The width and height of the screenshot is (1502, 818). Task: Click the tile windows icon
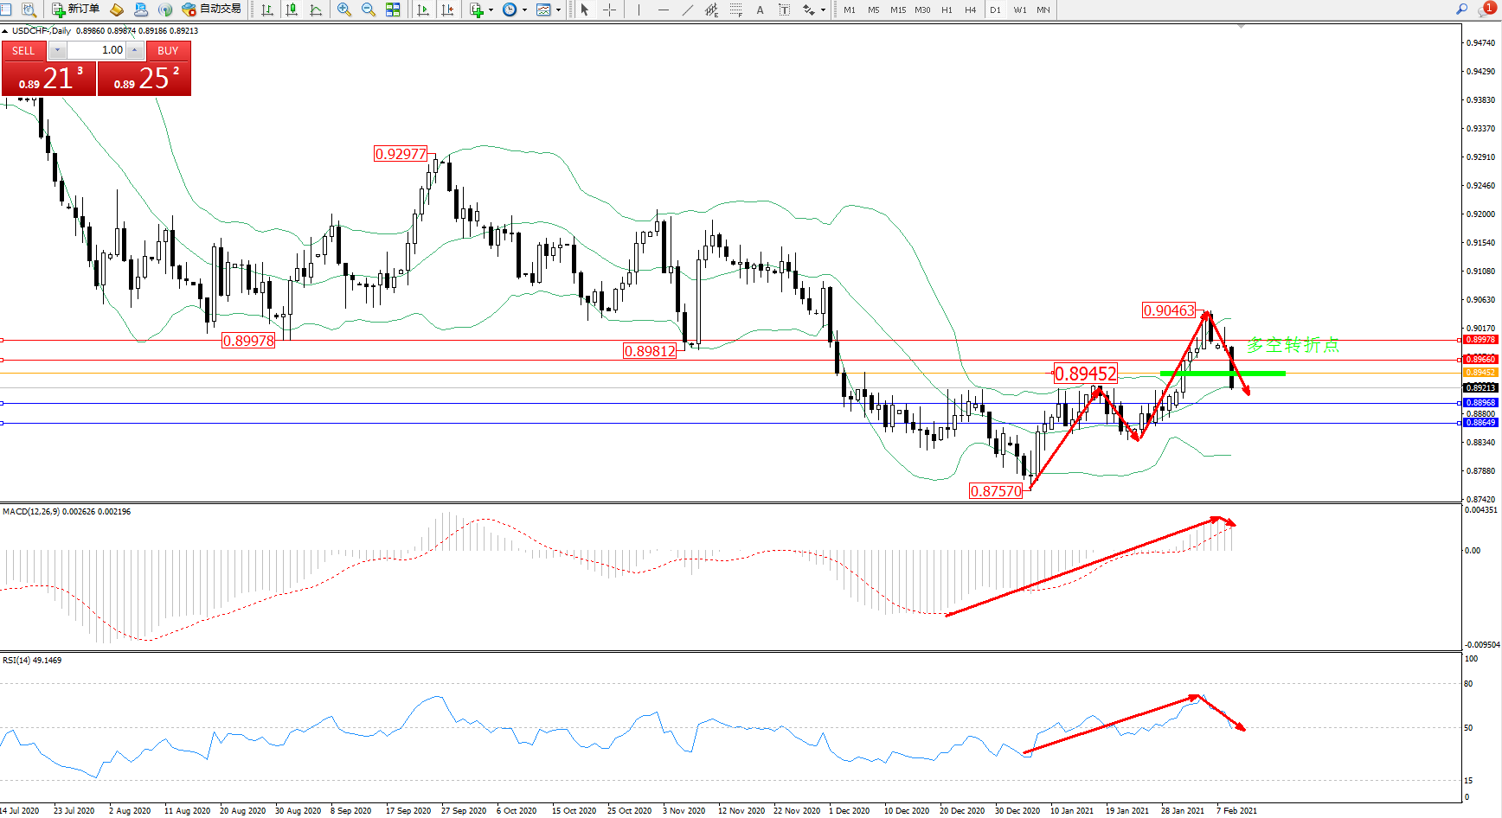tap(393, 10)
